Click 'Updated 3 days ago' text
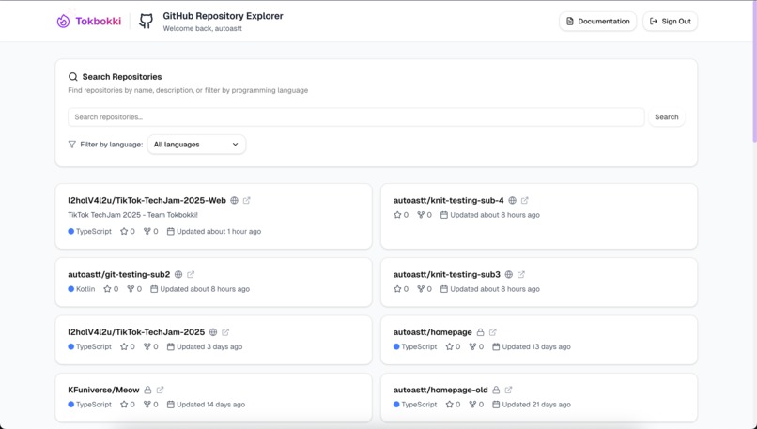 (209, 346)
